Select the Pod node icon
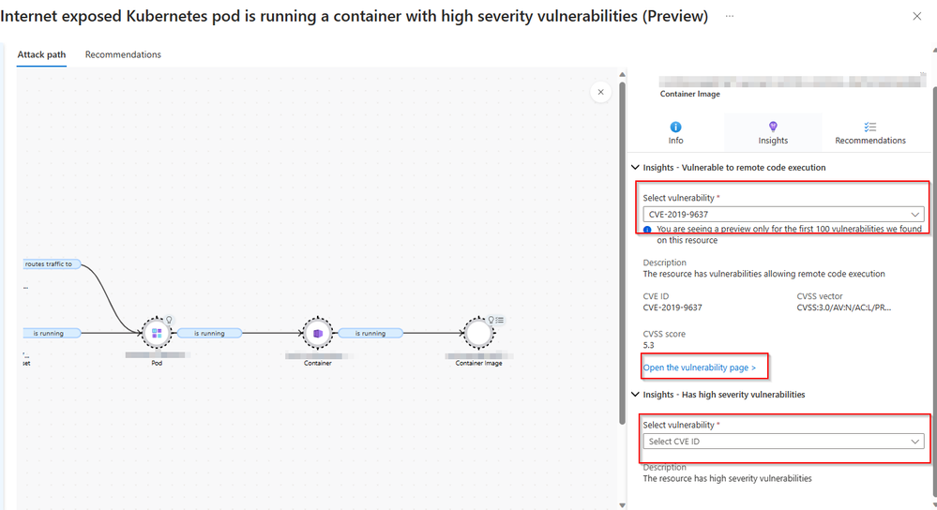 coord(157,333)
